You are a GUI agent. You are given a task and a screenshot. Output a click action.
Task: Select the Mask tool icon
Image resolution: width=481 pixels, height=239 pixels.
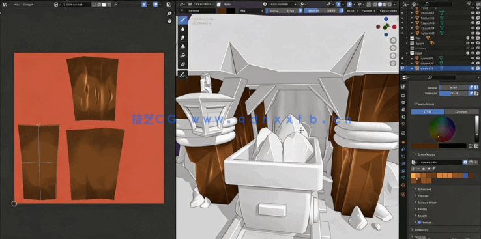point(183,64)
